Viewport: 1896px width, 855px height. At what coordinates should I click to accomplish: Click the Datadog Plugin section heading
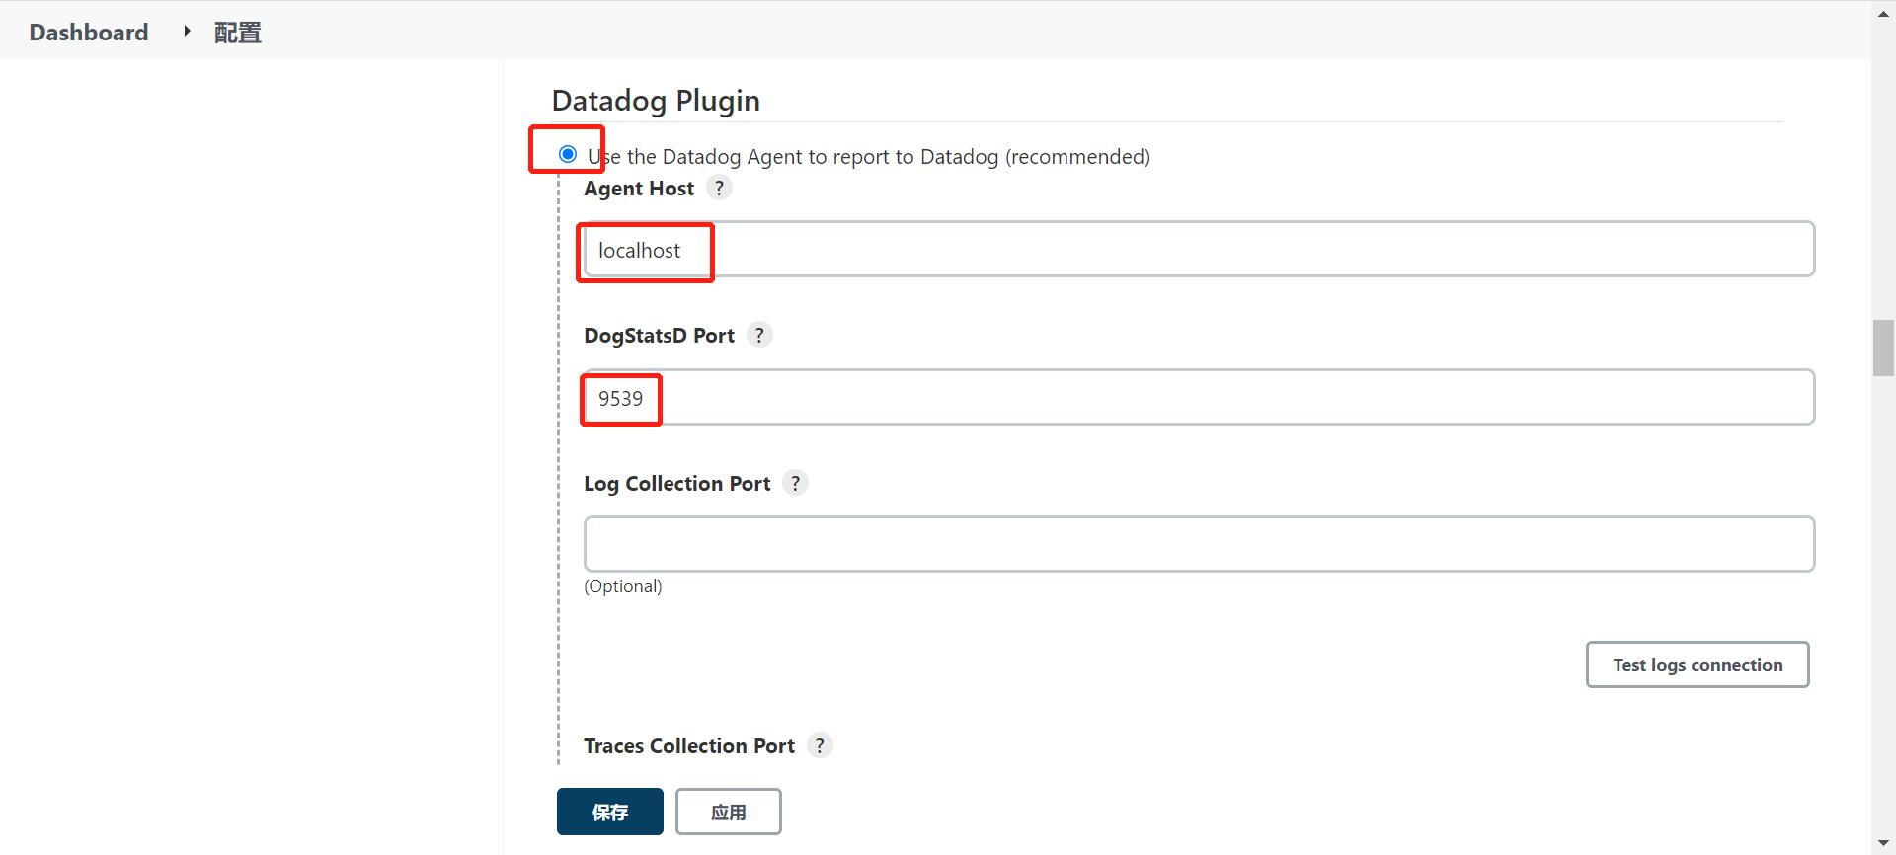pyautogui.click(x=656, y=101)
